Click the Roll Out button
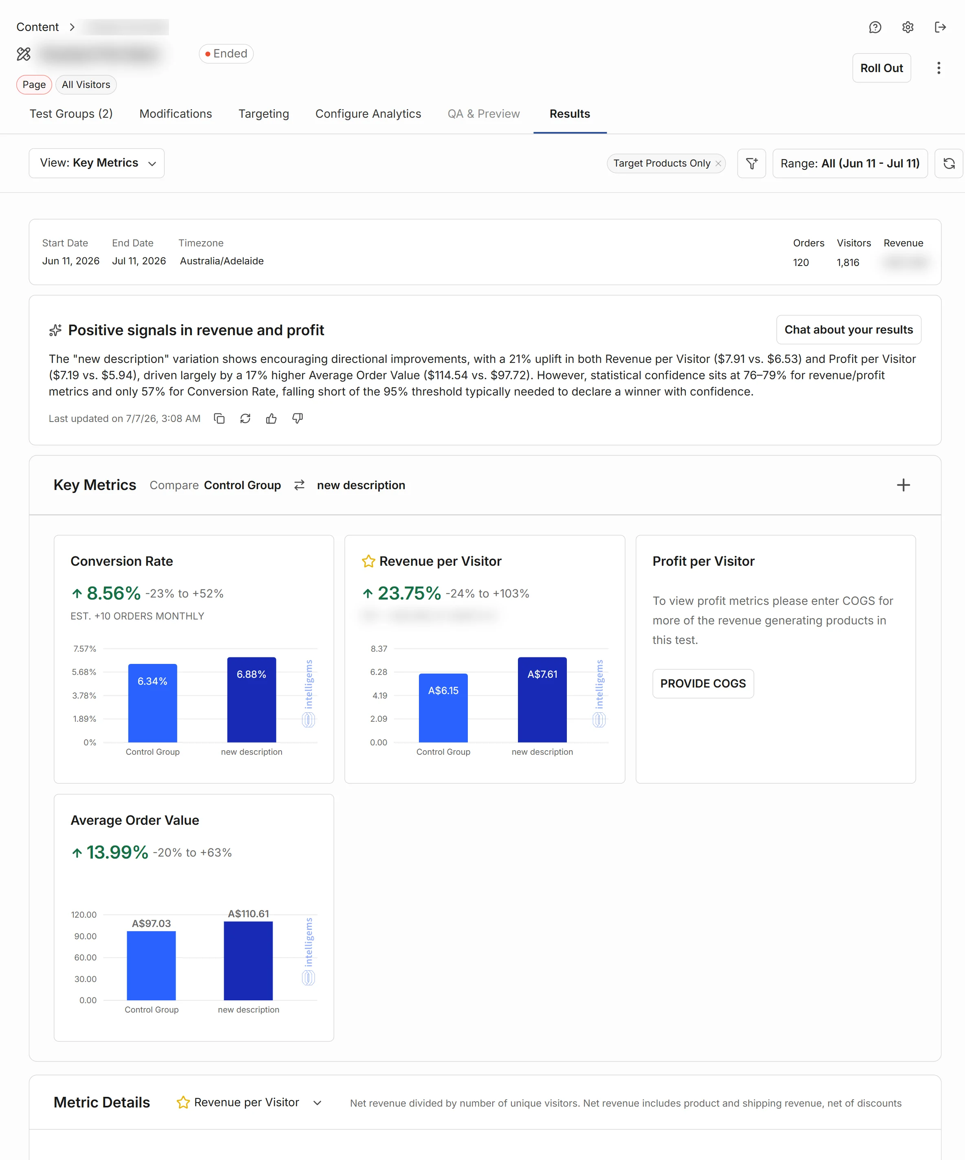 tap(881, 68)
